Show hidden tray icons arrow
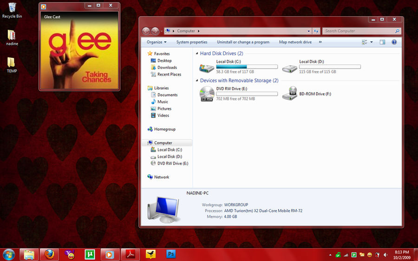 pos(330,255)
